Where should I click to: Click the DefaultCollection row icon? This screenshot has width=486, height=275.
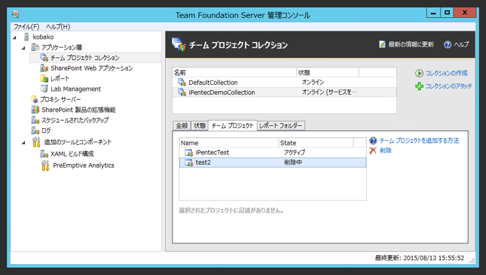click(182, 82)
